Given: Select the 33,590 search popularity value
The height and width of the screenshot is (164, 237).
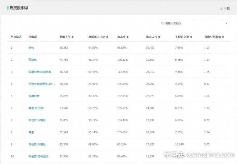Looking at the screenshot, I should point(64,108).
